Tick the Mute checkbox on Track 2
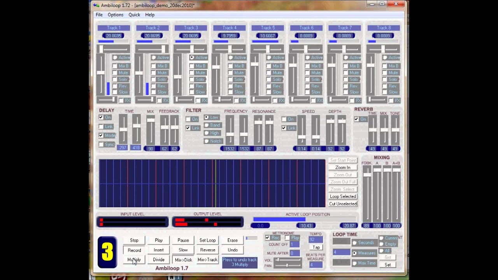 (153, 73)
